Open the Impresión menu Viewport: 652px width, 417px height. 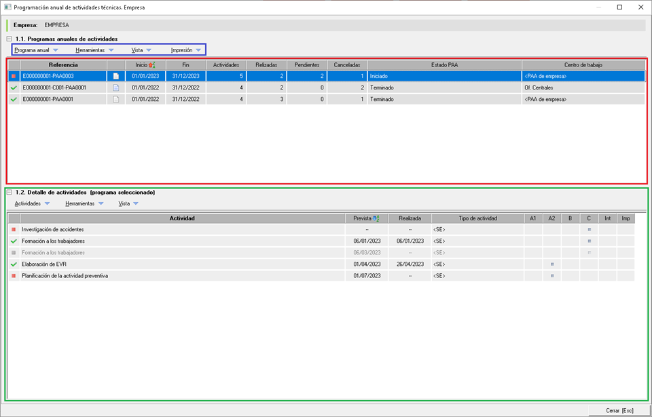(186, 50)
